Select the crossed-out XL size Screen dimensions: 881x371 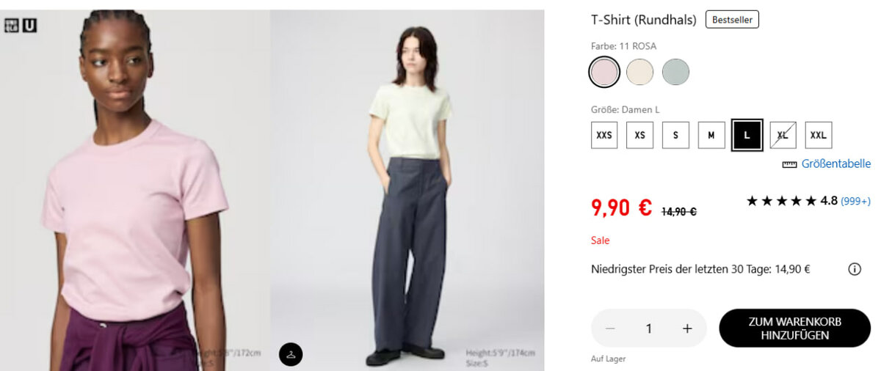(x=783, y=135)
